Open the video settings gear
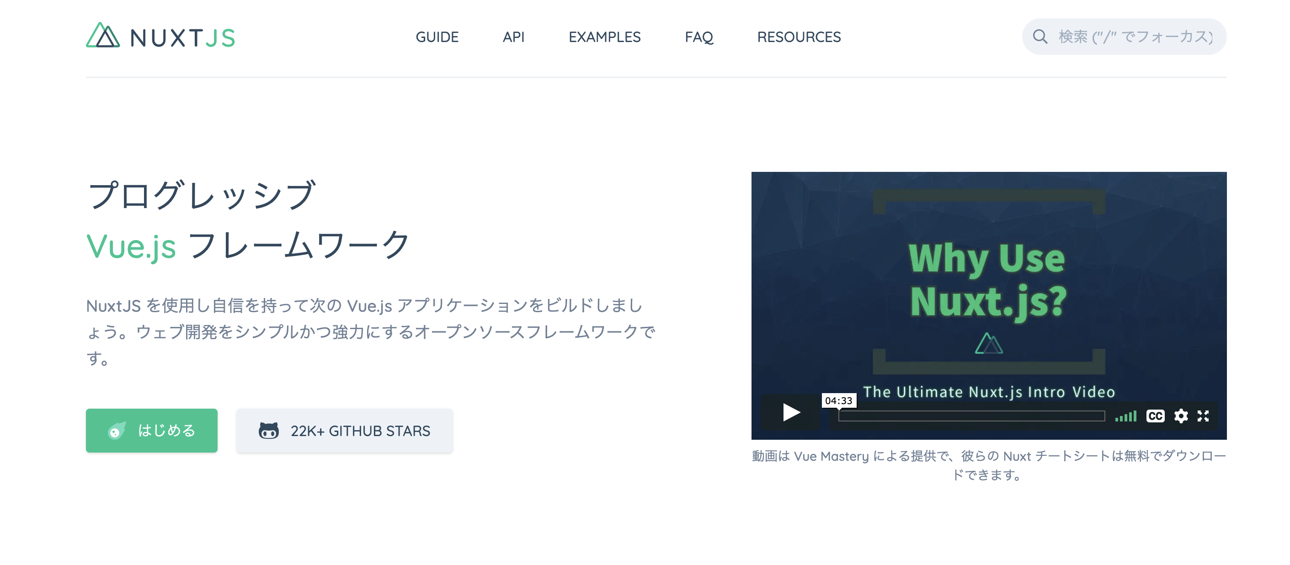Viewport: 1290px width, 565px height. (x=1180, y=416)
